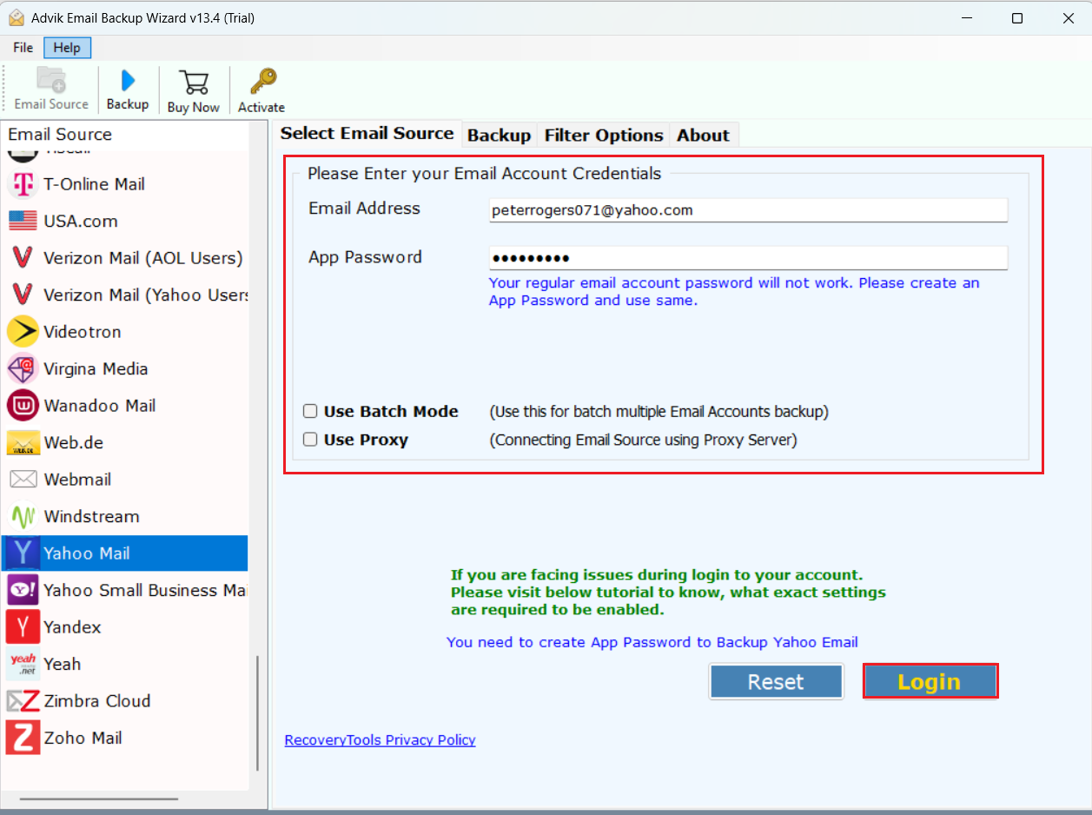Image resolution: width=1092 pixels, height=815 pixels.
Task: Choose the Windstream icon
Action: point(23,516)
